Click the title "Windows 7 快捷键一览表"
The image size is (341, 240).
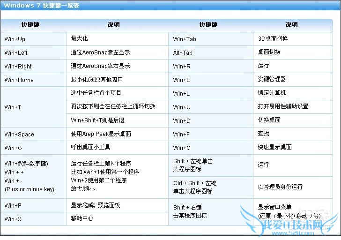tap(42, 5)
